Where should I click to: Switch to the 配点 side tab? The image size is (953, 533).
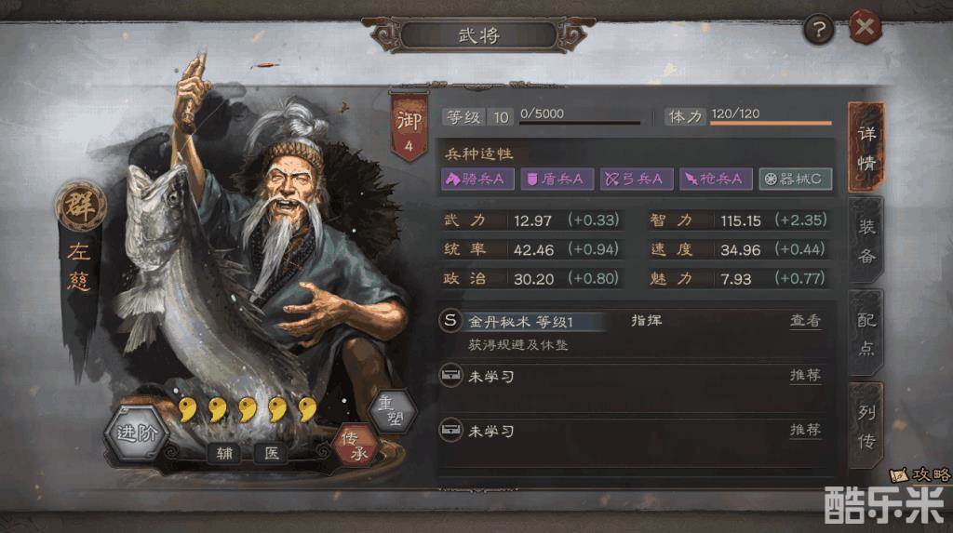[866, 333]
